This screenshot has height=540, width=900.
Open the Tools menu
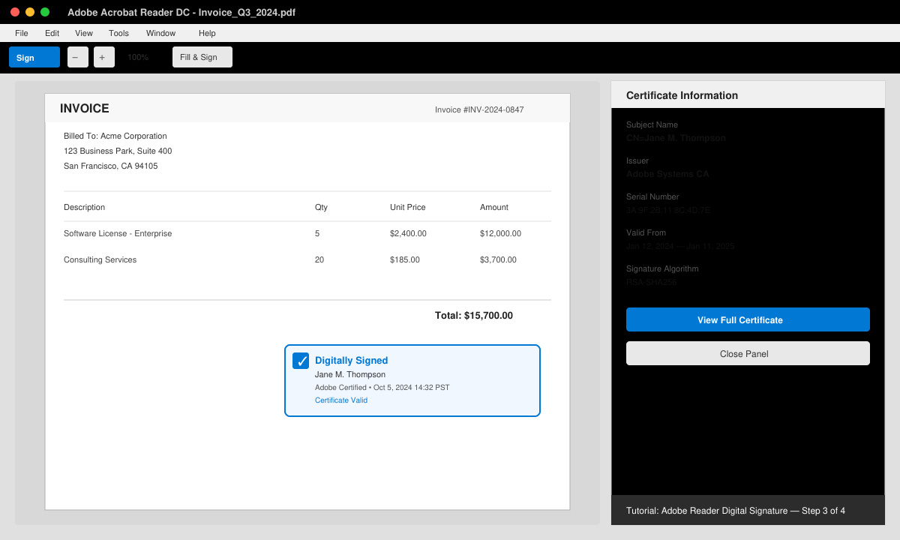[x=118, y=33]
